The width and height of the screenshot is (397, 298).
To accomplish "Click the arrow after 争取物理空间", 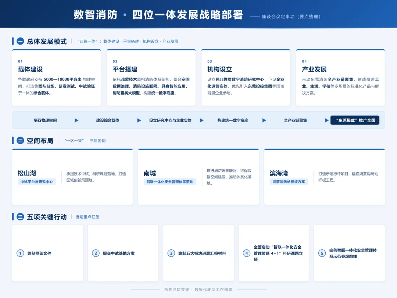I will coord(76,120).
